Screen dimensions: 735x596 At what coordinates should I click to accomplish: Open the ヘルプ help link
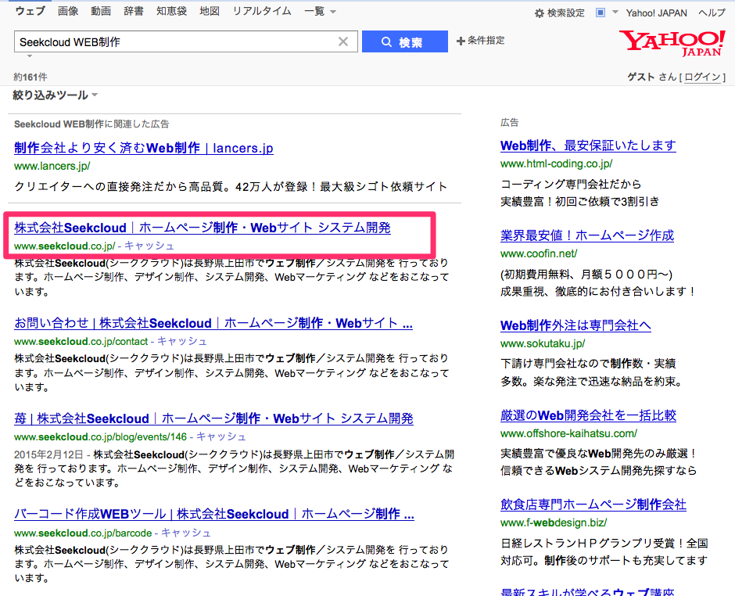712,13
